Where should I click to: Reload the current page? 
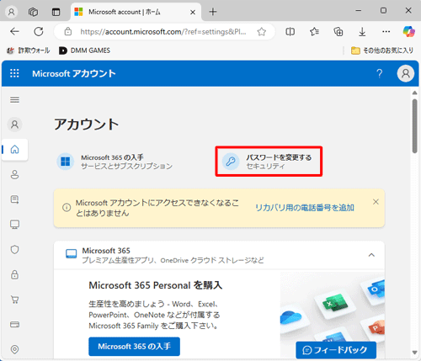click(39, 31)
